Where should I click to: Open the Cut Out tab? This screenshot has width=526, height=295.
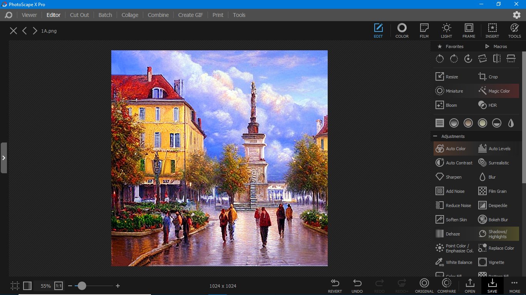click(79, 15)
